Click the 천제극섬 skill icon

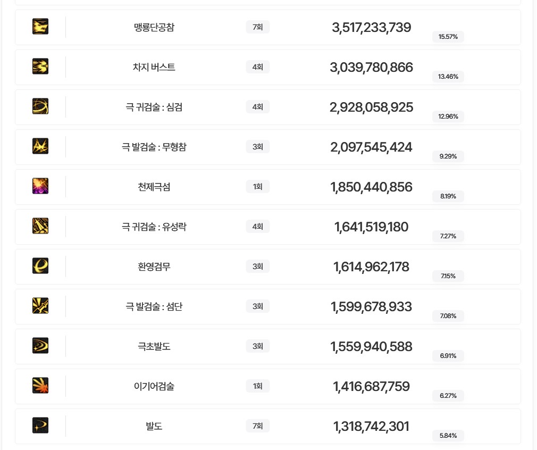[x=40, y=186]
